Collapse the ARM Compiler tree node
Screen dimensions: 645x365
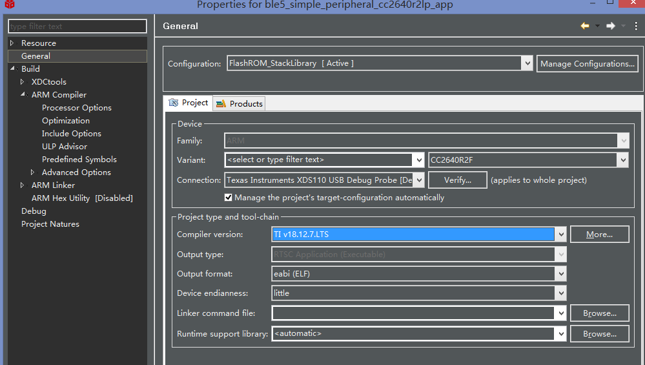click(x=23, y=94)
